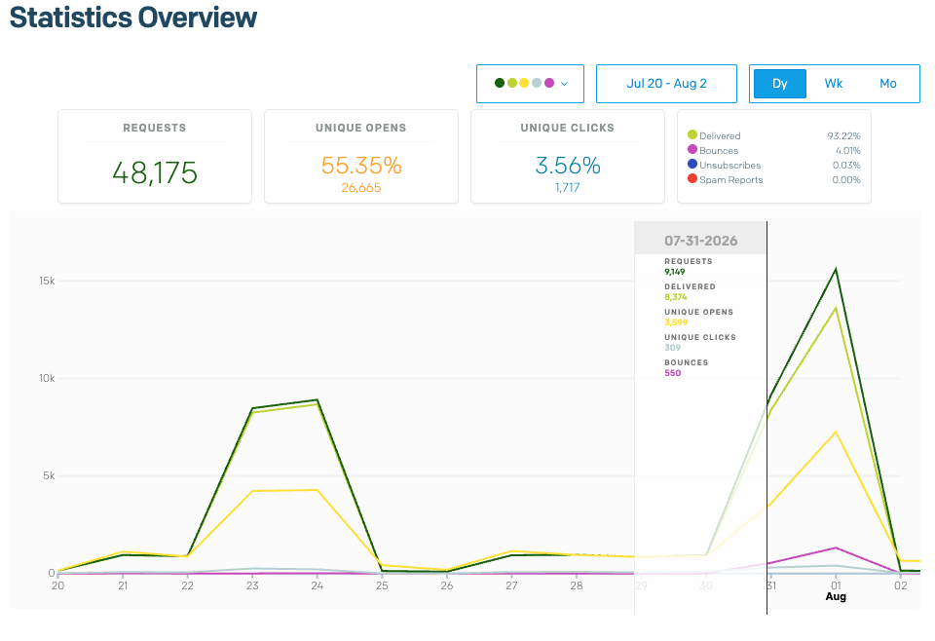Viewport: 935px width, 641px height.
Task: Switch to the Mo monthly view
Action: point(888,84)
